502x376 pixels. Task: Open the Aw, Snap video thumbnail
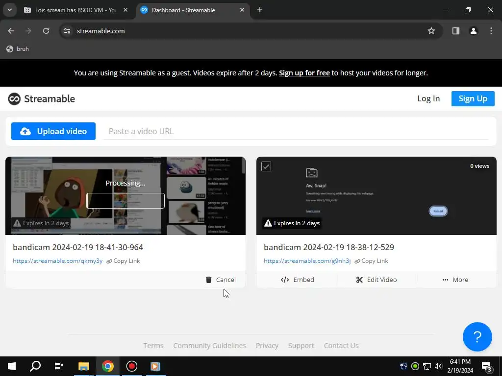point(376,196)
